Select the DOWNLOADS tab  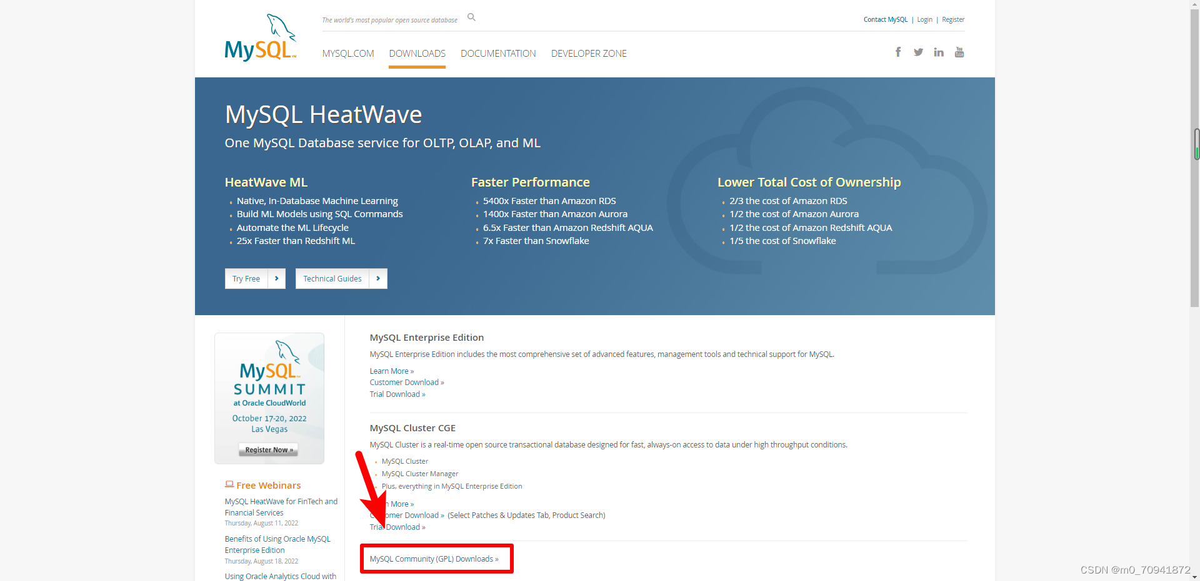click(417, 54)
